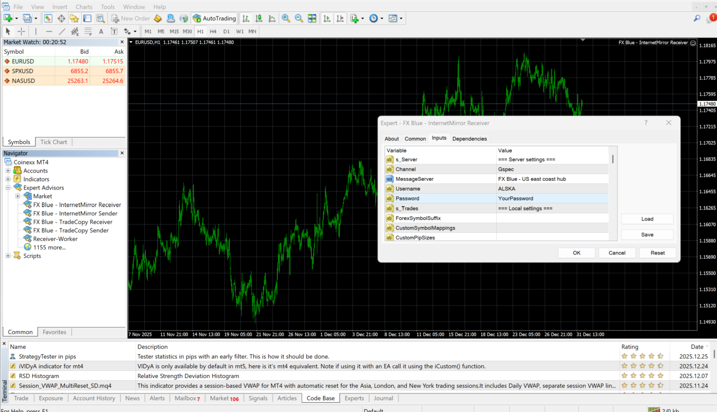
Task: Click the Inputs list scrollbar thumb
Action: point(613,159)
